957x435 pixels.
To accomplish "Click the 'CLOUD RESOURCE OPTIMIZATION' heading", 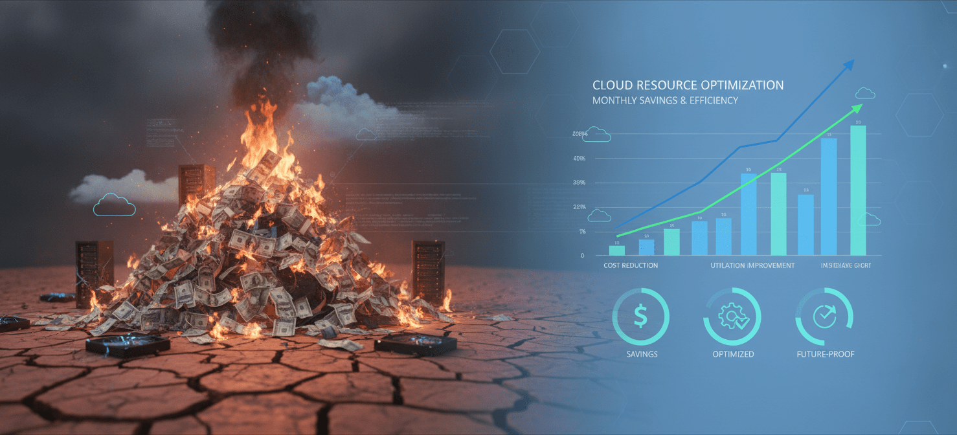I will pyautogui.click(x=688, y=85).
